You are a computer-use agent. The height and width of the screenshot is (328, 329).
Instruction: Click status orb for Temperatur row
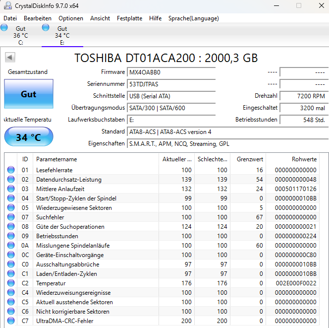tap(11, 283)
